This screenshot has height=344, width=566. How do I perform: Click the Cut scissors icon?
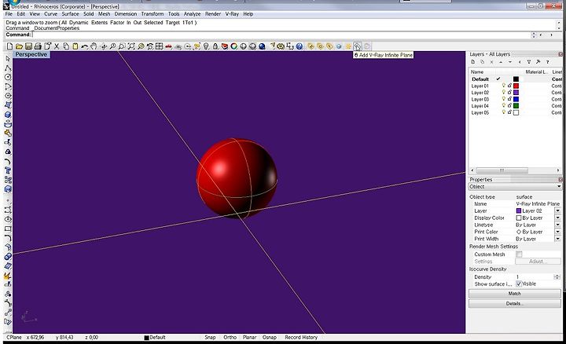tap(57, 46)
